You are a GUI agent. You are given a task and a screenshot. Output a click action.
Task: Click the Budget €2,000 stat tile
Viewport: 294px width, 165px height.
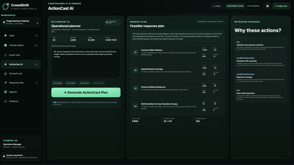coord(95,39)
